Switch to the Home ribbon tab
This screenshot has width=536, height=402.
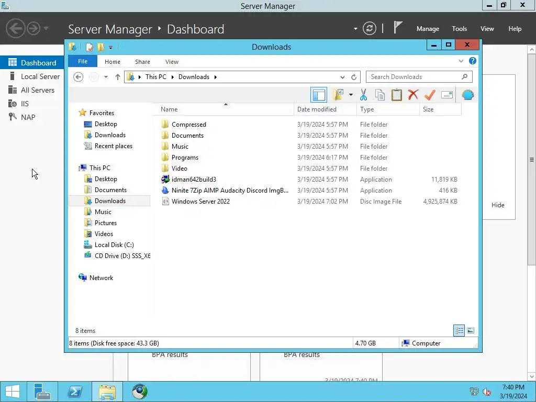[113, 62]
